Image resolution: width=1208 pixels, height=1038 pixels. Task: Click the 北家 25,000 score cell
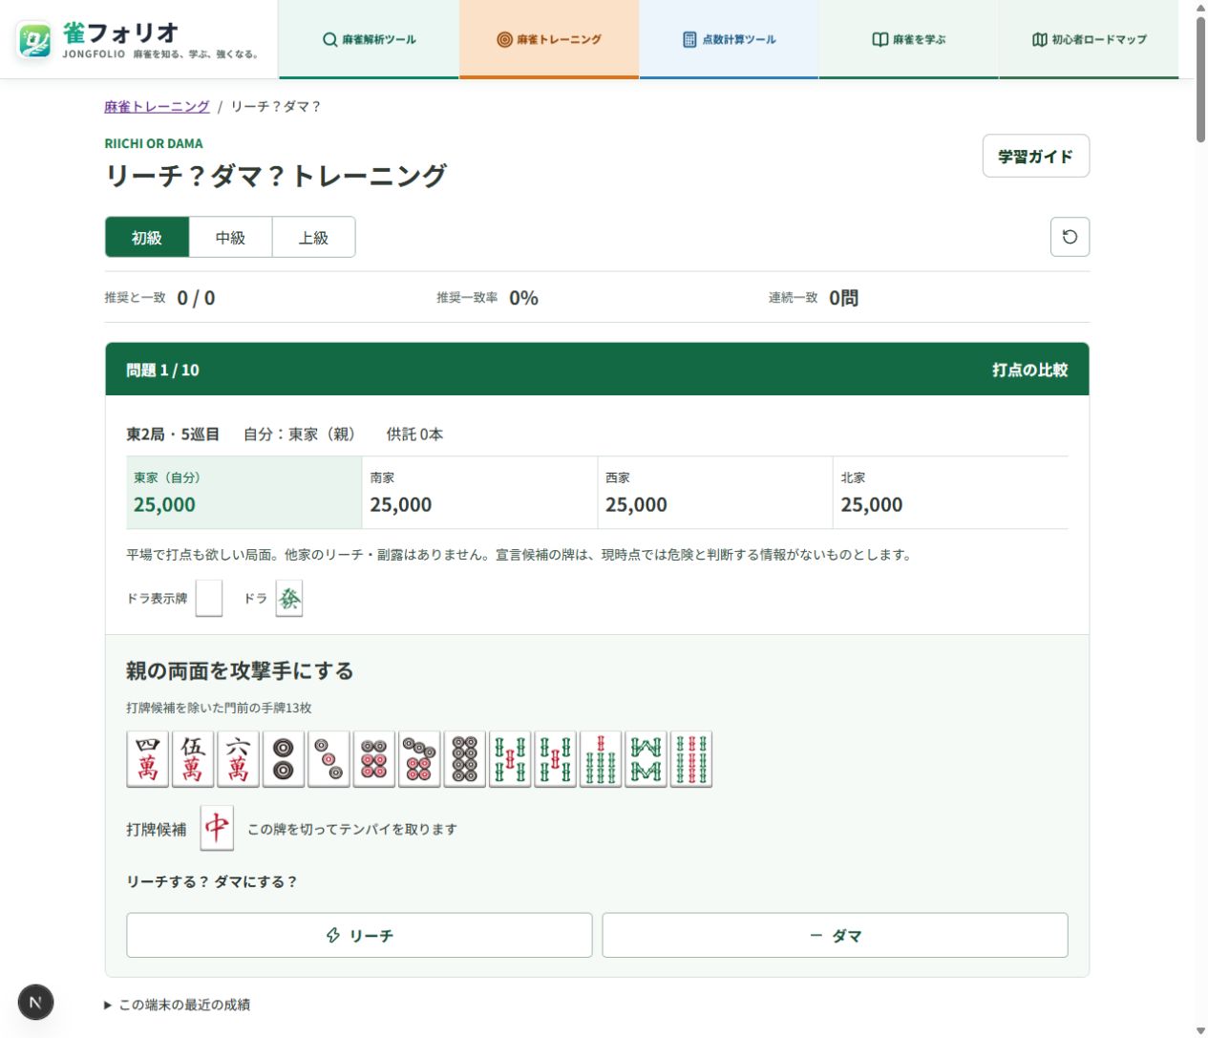click(951, 493)
